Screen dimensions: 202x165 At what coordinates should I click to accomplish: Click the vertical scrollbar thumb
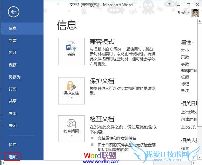pos(199,75)
